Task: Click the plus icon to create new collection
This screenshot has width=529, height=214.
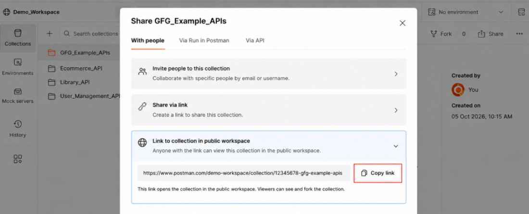Action: 50,33
